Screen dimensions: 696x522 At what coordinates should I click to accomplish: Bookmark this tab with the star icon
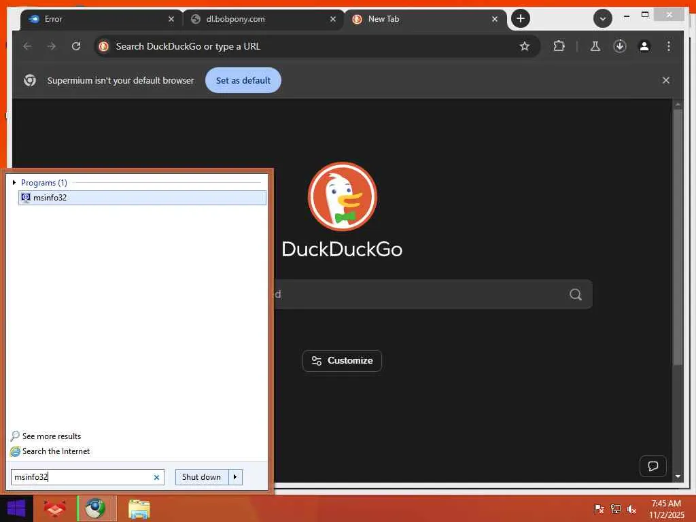point(525,46)
